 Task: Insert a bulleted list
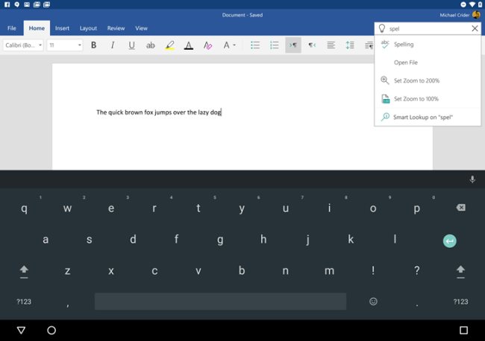[x=255, y=45]
